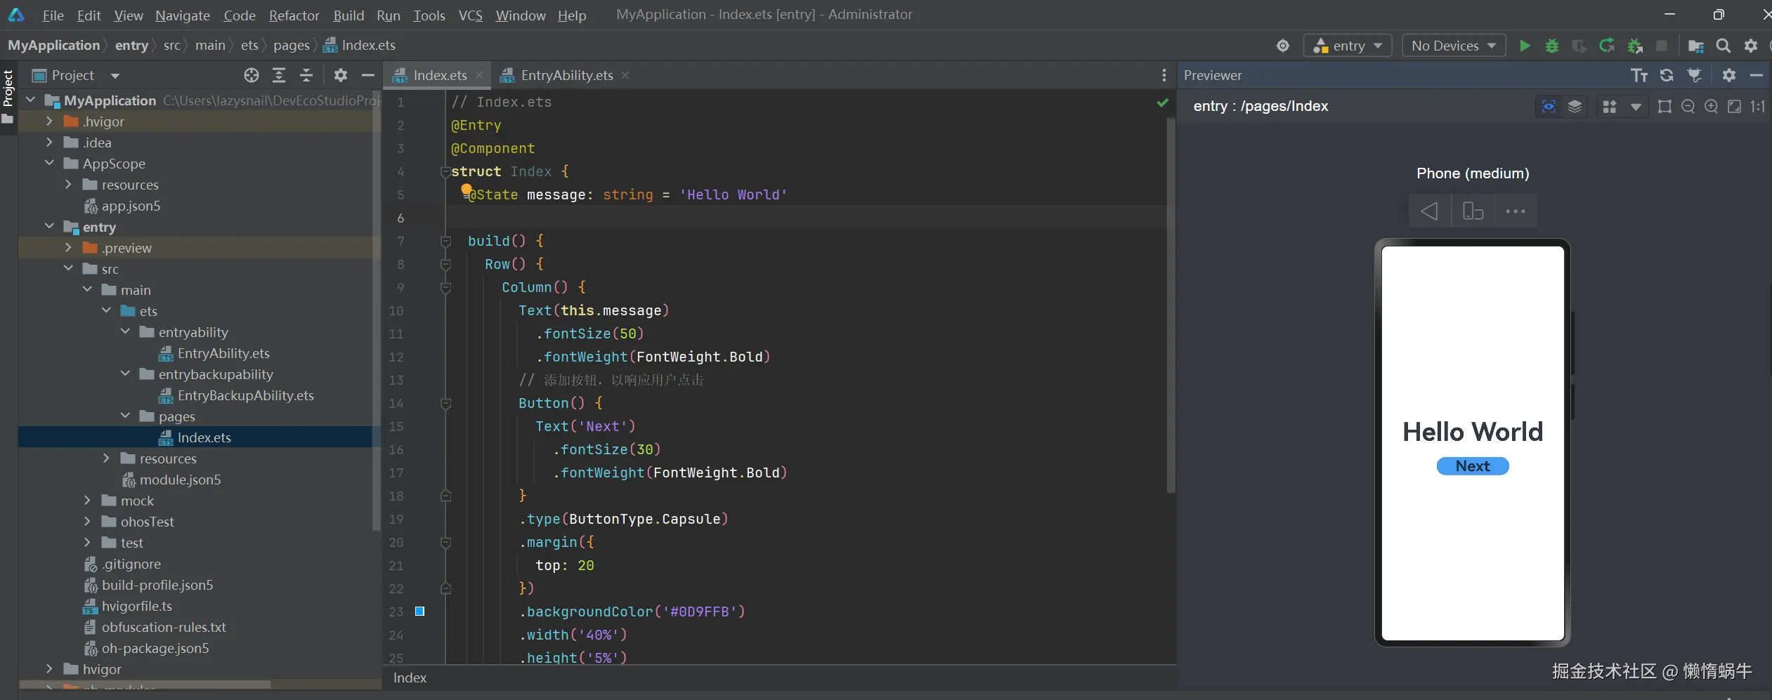Toggle the previewer Inspector eye icon
The width and height of the screenshot is (1772, 700).
click(1549, 107)
